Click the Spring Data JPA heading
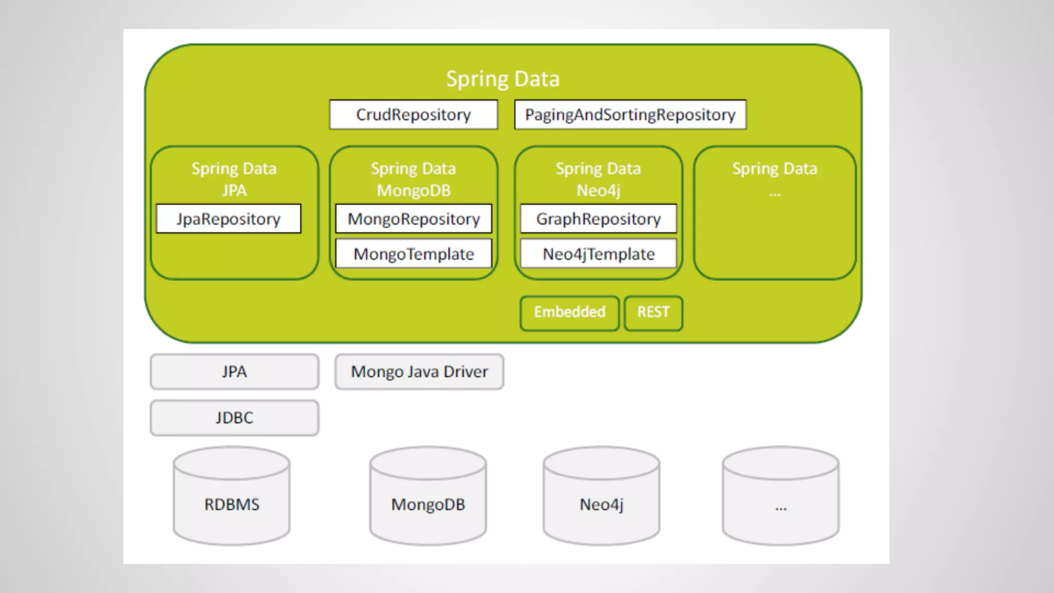This screenshot has width=1054, height=593. [x=234, y=179]
